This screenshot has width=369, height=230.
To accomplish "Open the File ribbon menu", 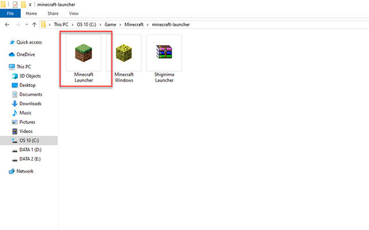I will pyautogui.click(x=10, y=13).
